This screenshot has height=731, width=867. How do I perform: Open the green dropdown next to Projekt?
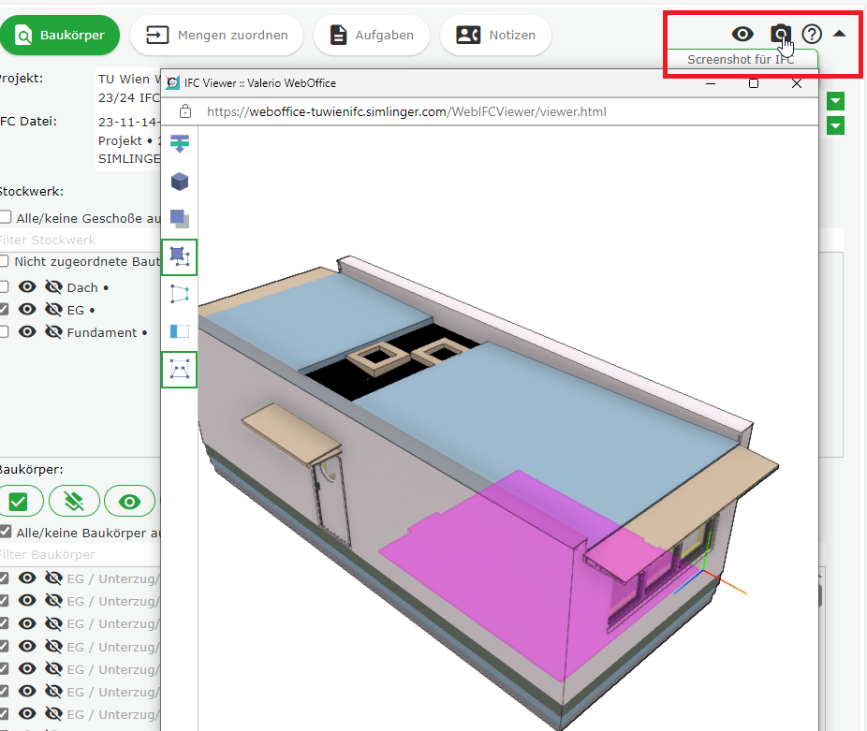coord(836,101)
